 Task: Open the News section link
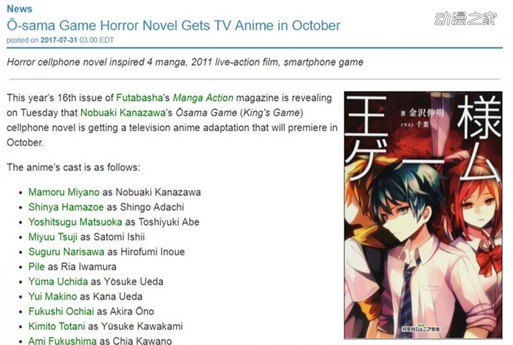coord(19,9)
